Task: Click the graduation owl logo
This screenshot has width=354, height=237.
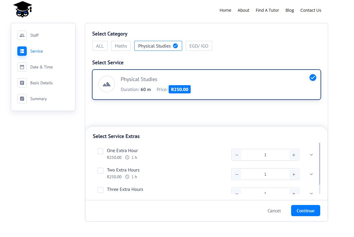Action: coord(23,9)
